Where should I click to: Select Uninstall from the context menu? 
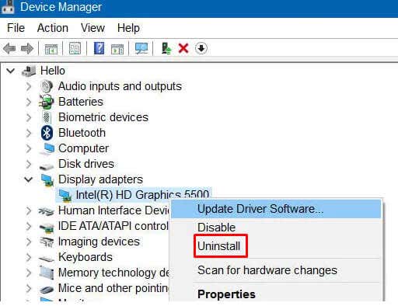point(218,246)
